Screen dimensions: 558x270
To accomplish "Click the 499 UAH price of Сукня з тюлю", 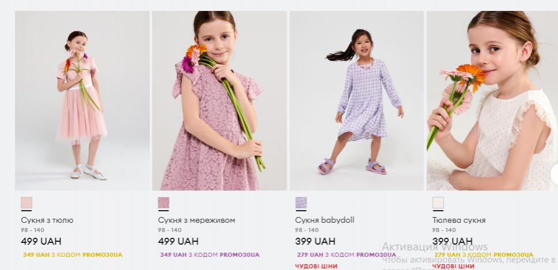I will coord(41,241).
